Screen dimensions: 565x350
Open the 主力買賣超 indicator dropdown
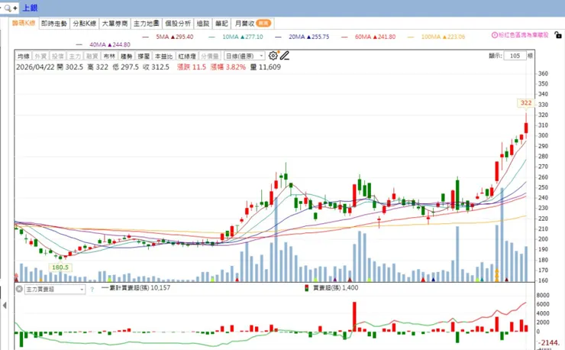(x=55, y=290)
